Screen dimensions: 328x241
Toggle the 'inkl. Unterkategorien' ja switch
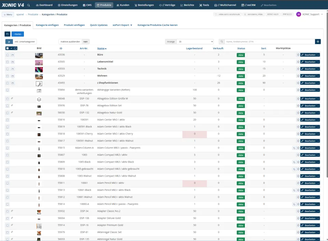click(9, 42)
